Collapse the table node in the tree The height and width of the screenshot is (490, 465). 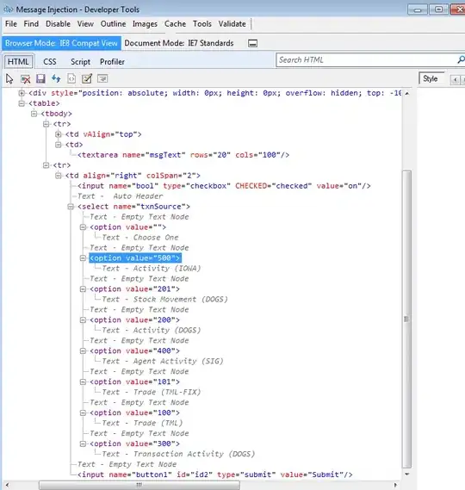pyautogui.click(x=22, y=103)
